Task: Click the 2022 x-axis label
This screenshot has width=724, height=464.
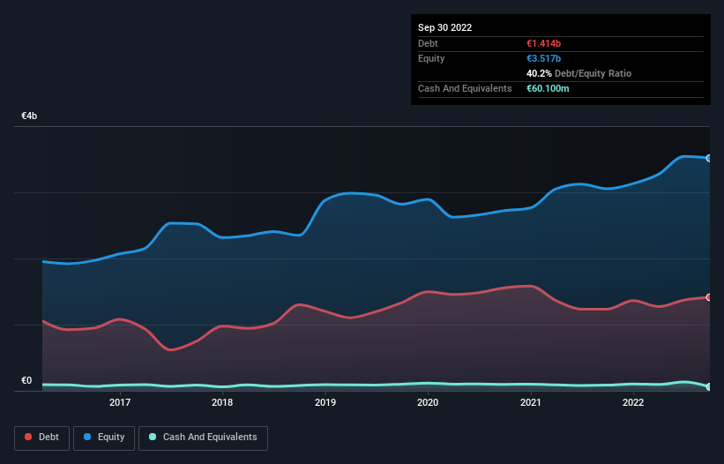Action: pyautogui.click(x=633, y=402)
